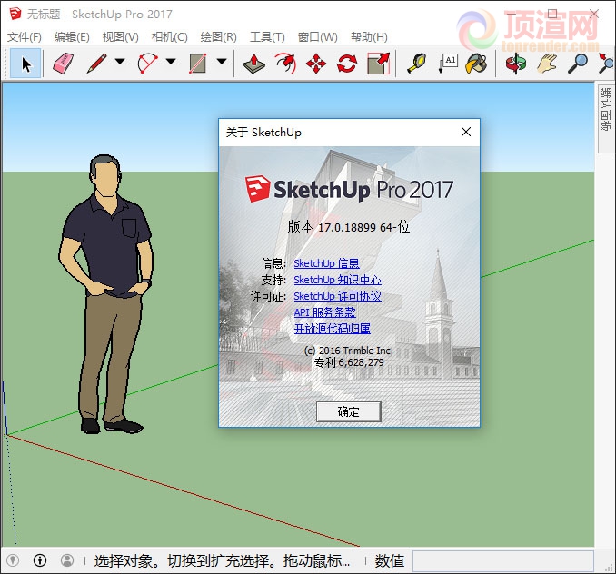This screenshot has width=616, height=574.
Task: Select the Rectangle shape tool
Action: (x=197, y=64)
